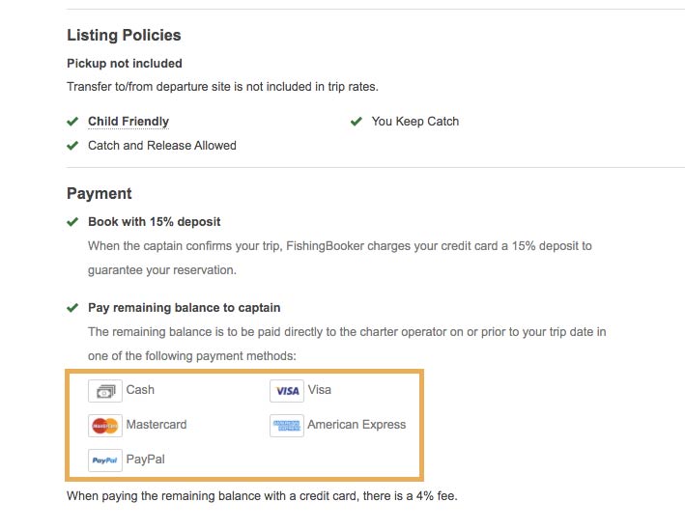Open the Child Friendly dotted-underline link

[x=128, y=122]
